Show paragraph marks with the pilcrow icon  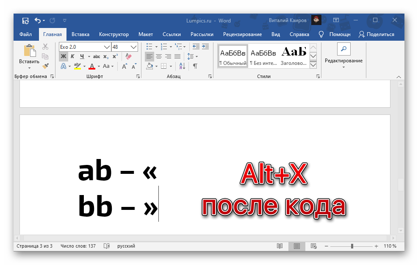point(195,66)
